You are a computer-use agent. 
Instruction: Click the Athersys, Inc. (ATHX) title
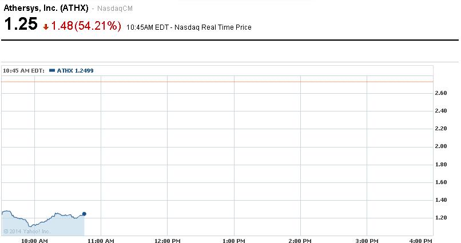point(46,8)
